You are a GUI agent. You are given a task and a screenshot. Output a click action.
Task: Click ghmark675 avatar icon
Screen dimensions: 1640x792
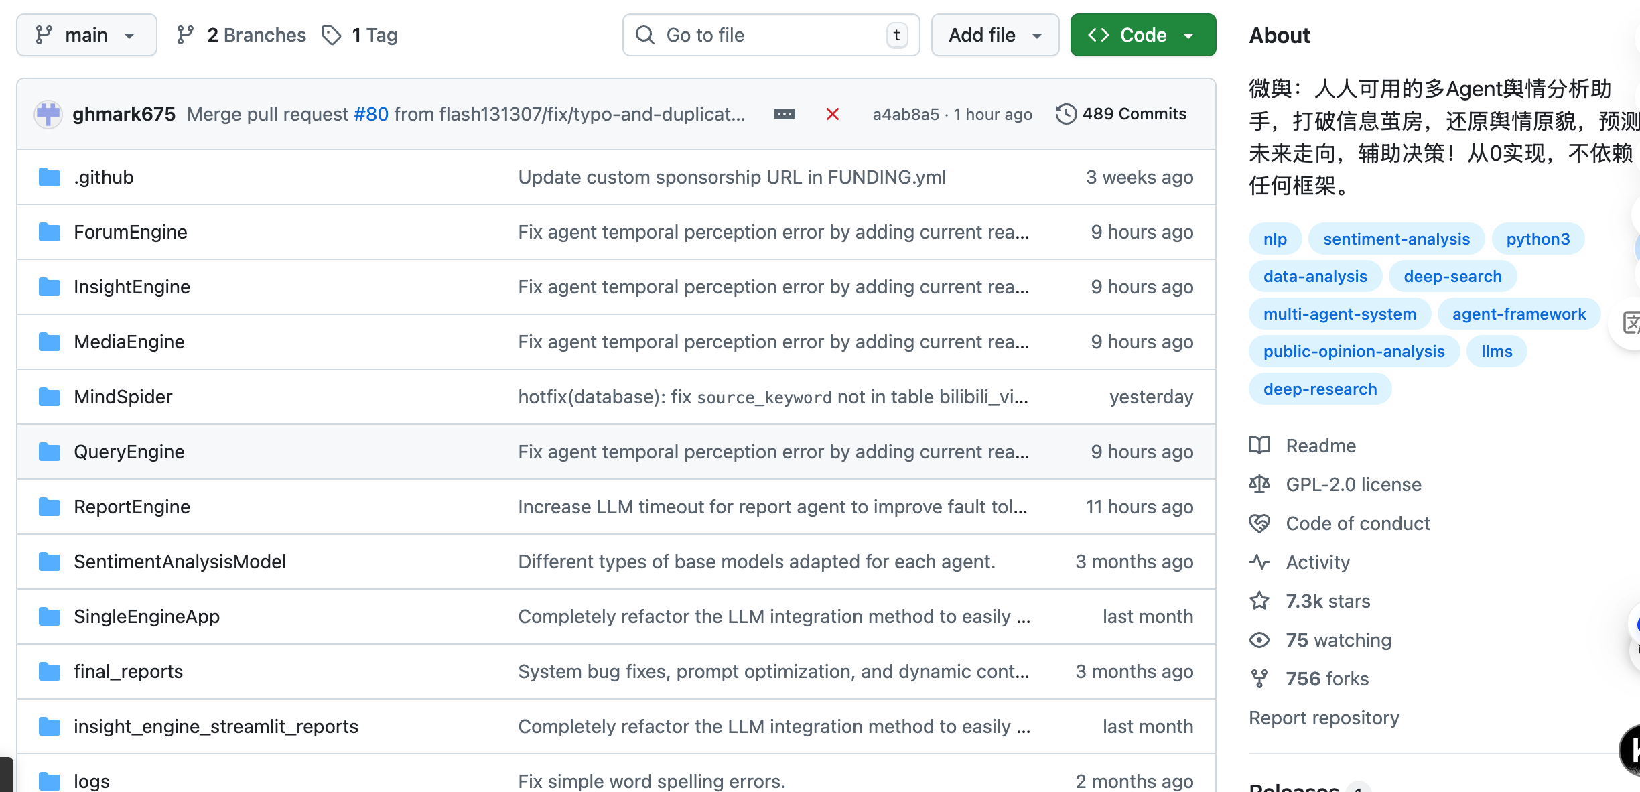[x=48, y=115]
